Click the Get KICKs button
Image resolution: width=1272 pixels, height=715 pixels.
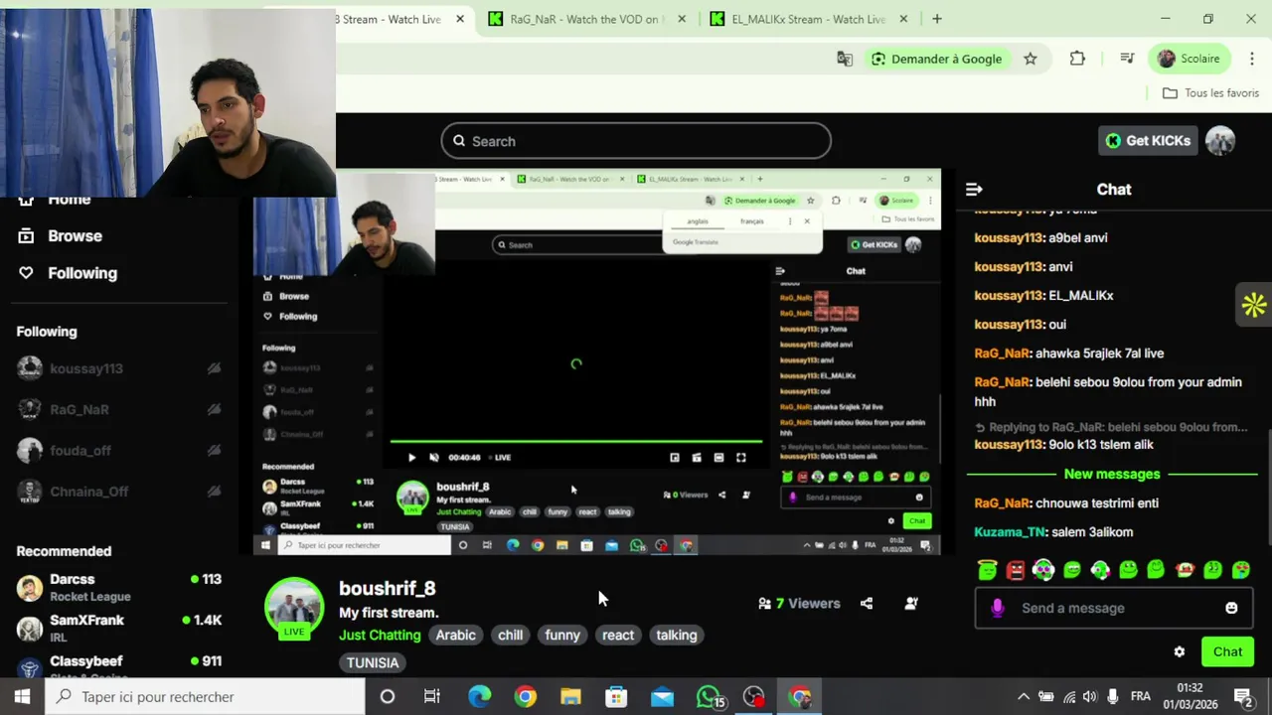pos(1148,141)
